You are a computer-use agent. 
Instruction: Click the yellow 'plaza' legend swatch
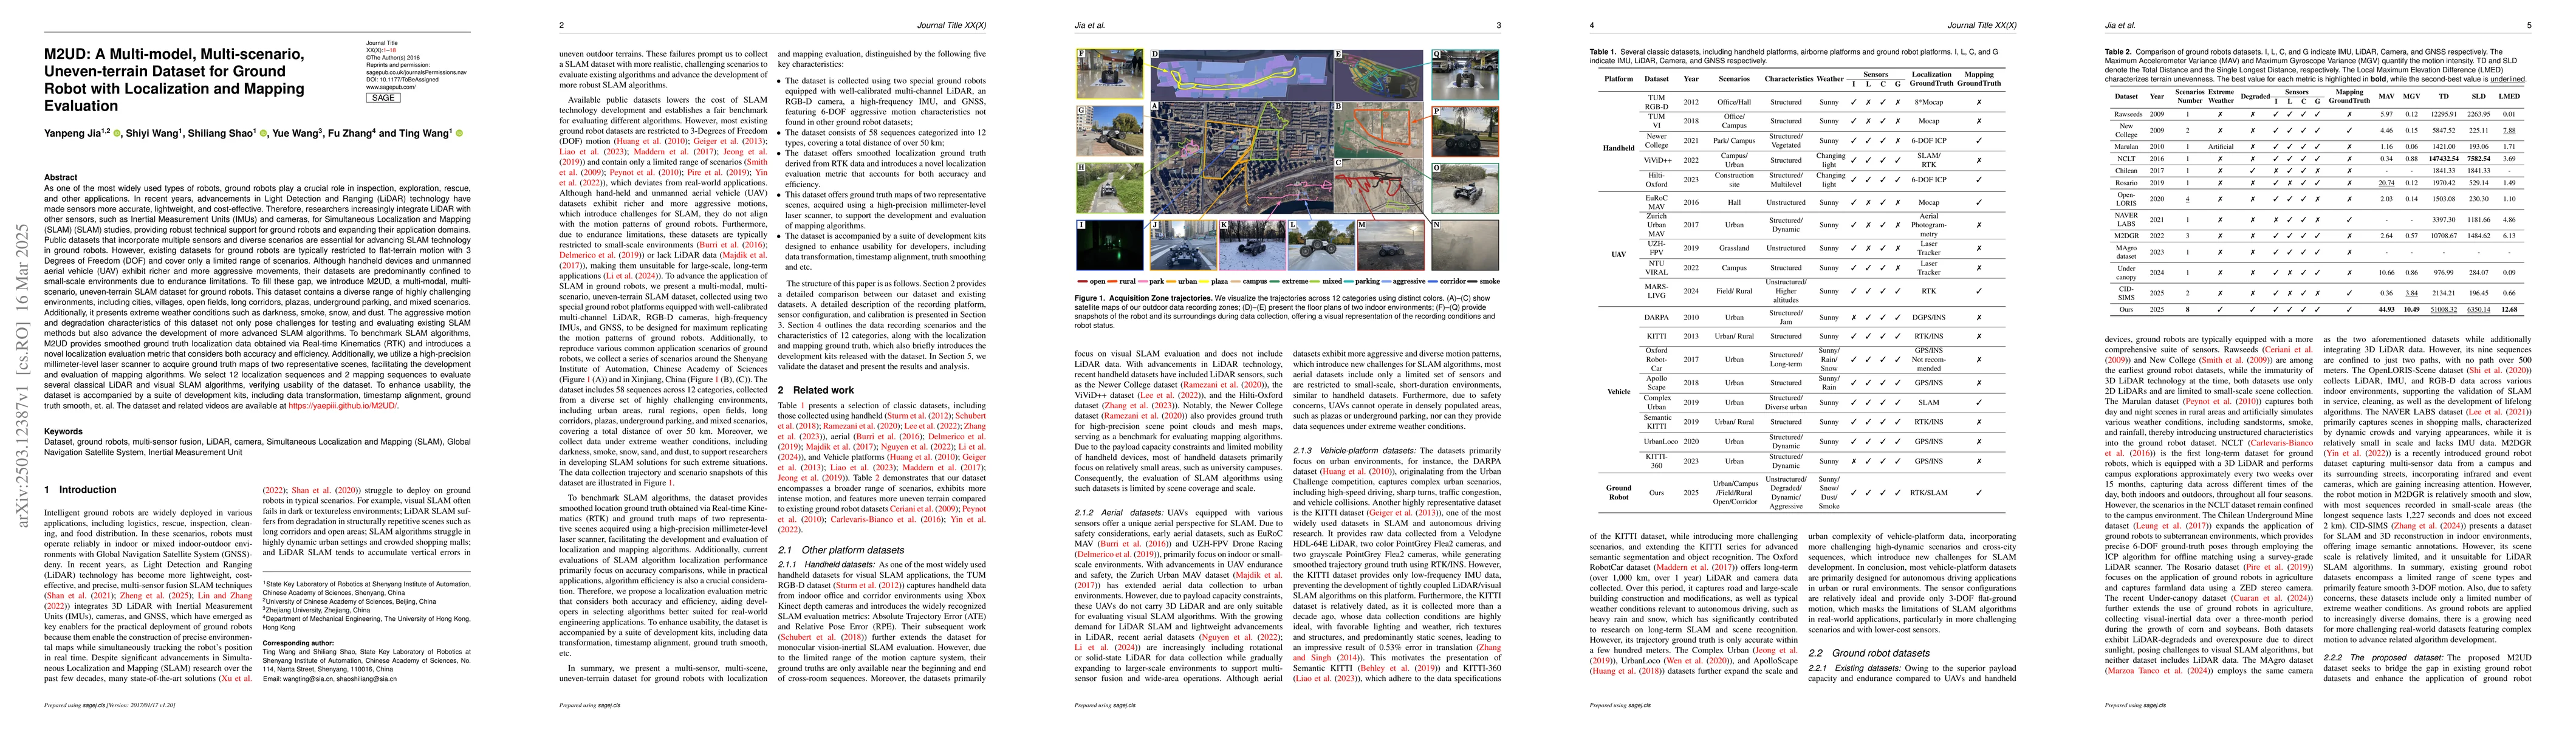tap(1205, 282)
